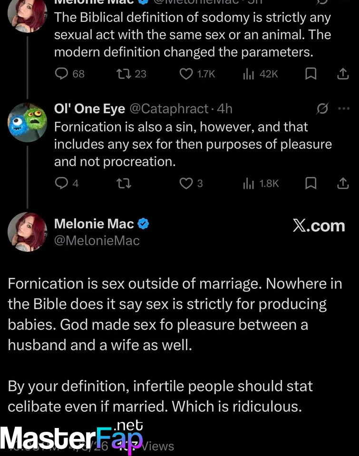This screenshot has height=456, width=359.
Task: Reply to Ol' One Eye's fornication tweet
Action: 62,183
